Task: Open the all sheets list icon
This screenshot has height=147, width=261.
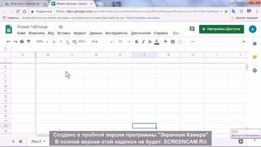Action: pyautogui.click(x=20, y=142)
